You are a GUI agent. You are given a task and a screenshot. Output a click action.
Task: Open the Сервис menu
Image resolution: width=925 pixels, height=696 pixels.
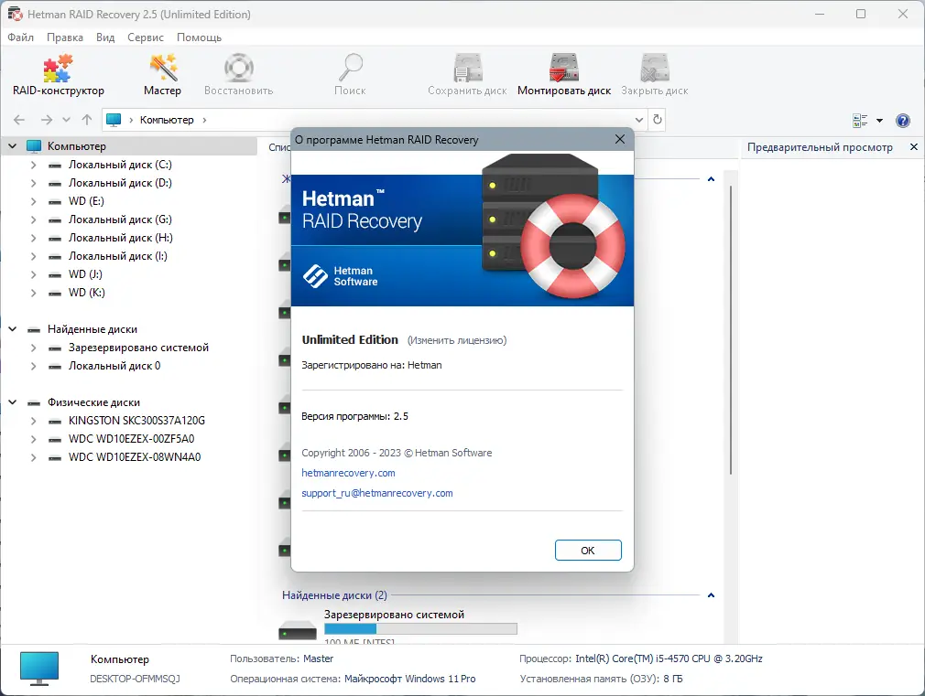point(145,37)
